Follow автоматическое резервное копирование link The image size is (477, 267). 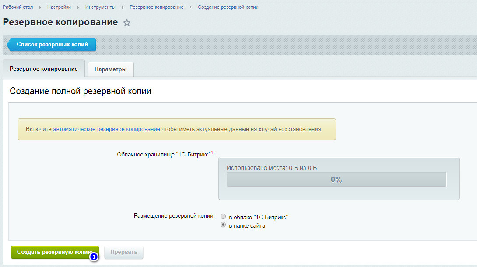point(106,129)
